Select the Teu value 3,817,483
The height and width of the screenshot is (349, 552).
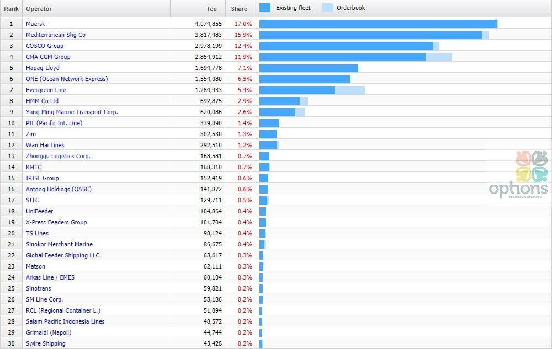tap(209, 35)
